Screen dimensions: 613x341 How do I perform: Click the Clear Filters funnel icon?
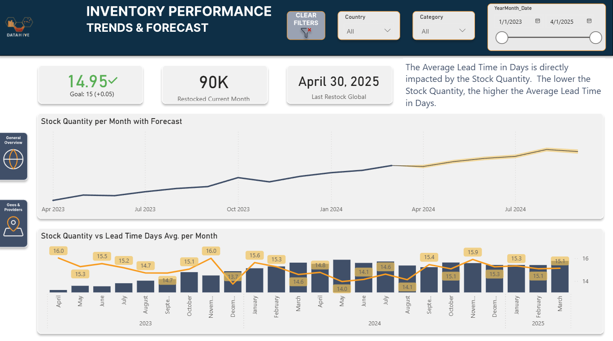(x=306, y=33)
